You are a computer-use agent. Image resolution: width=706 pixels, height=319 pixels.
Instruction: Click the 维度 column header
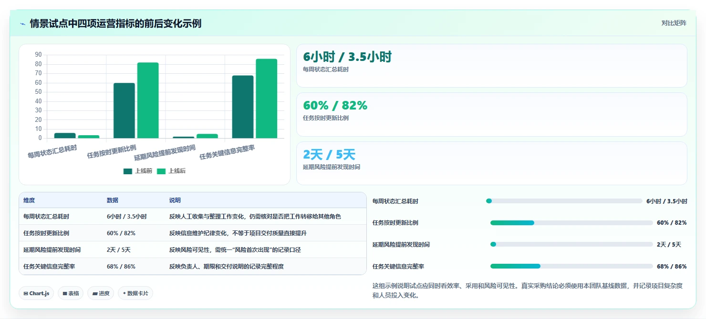(29, 200)
